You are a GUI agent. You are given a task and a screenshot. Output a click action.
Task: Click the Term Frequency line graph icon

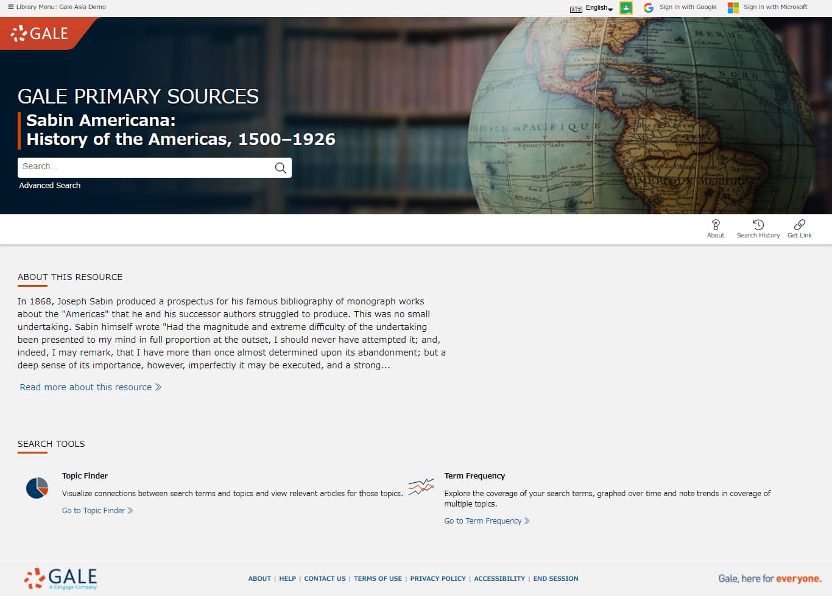tap(421, 486)
